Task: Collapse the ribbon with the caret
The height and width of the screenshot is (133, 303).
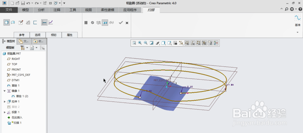Action: (x=282, y=9)
